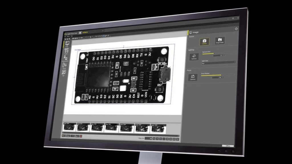Click the Home icon tab
The height and width of the screenshot is (164, 292).
[80, 33]
